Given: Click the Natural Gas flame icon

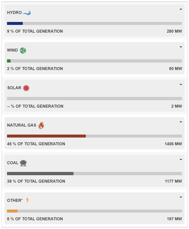Looking at the screenshot, I should pyautogui.click(x=41, y=125).
